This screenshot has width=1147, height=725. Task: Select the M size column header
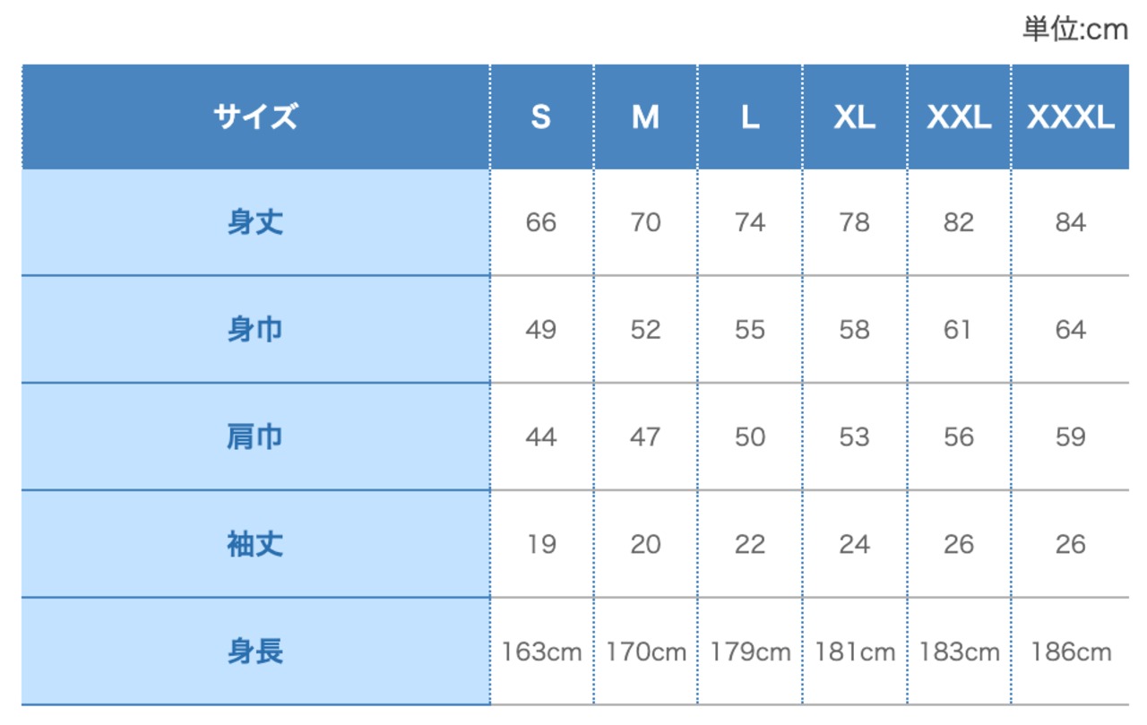click(x=645, y=117)
